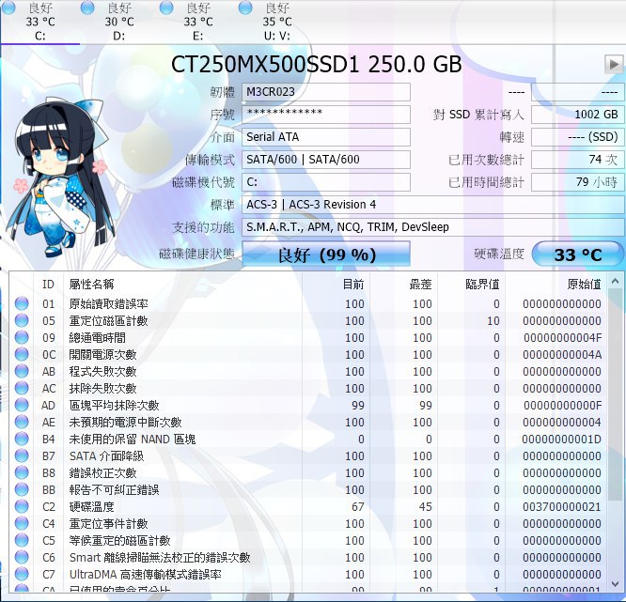Screen dimensions: 626x602
Task: Click the firmware field M3CR023
Action: click(326, 92)
